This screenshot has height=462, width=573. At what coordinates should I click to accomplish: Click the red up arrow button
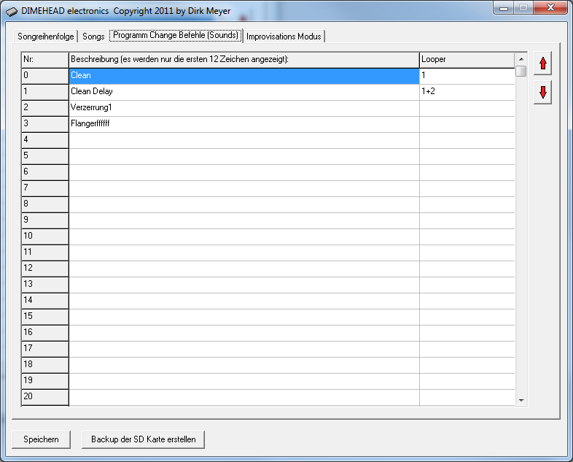pos(542,63)
